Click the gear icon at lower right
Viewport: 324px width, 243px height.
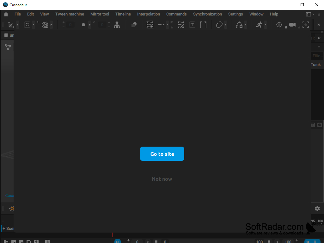[317, 209]
